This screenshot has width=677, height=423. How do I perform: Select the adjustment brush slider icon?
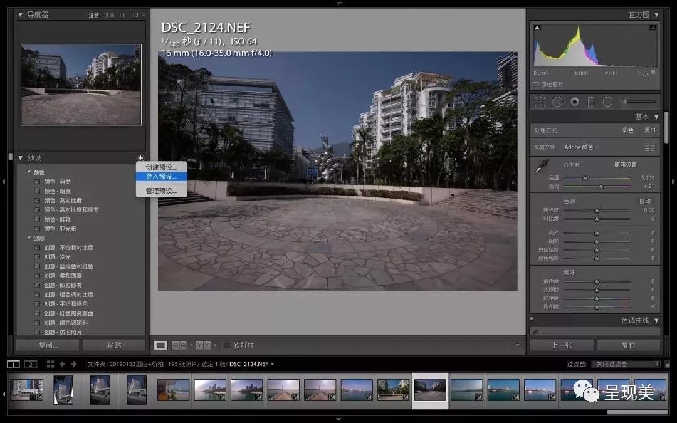click(x=639, y=102)
